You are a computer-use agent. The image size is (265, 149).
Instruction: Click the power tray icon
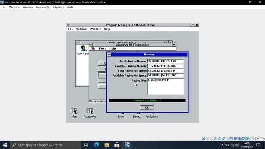[x=227, y=145]
